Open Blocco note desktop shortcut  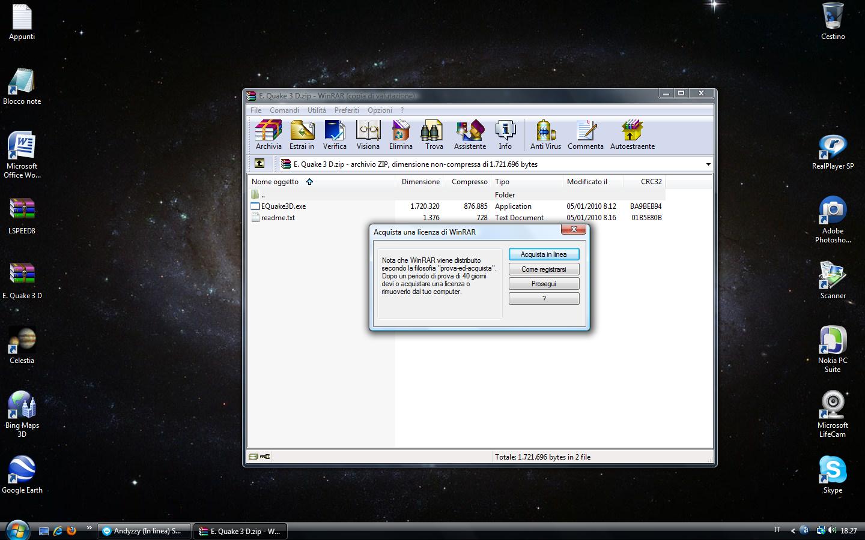[22, 86]
